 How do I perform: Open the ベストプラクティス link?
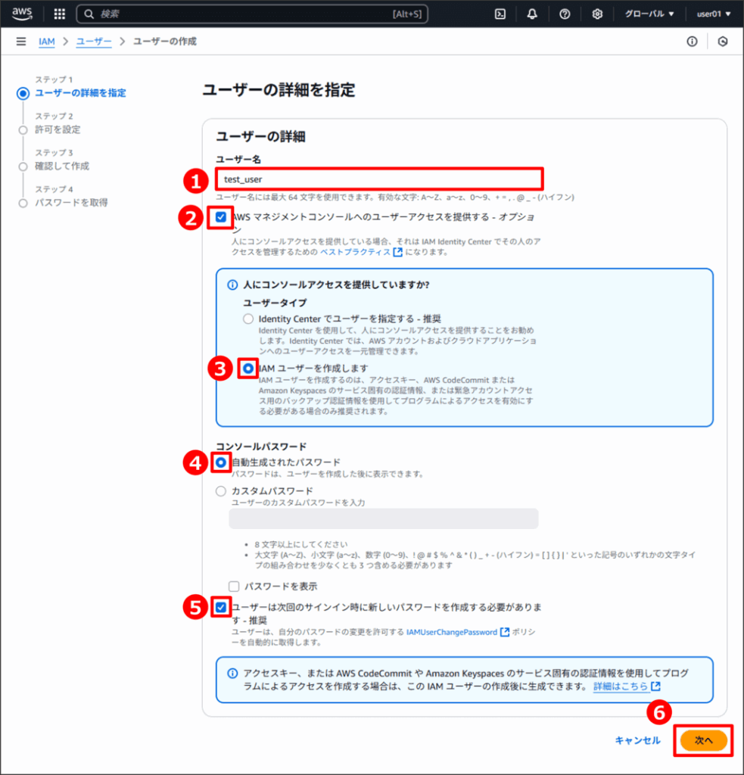(361, 252)
